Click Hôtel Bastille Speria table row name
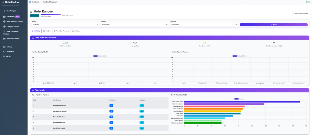This screenshot has width=312, height=135. (60, 106)
